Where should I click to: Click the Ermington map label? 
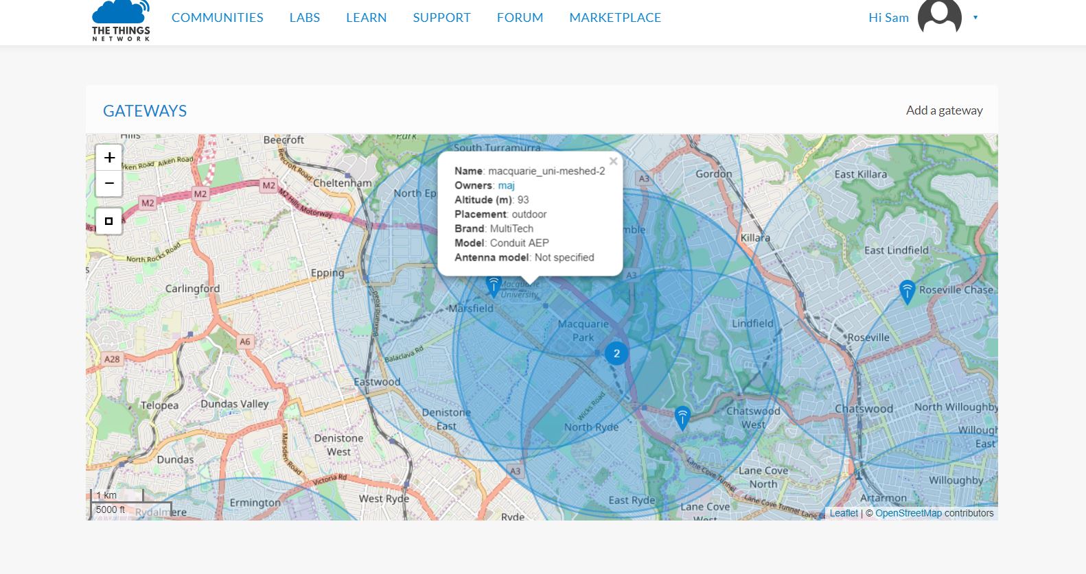pos(255,503)
